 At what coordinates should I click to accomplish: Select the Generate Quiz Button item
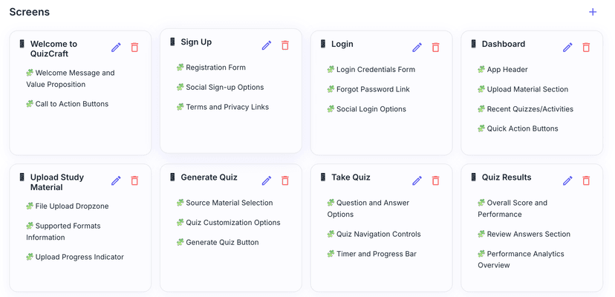click(x=222, y=242)
